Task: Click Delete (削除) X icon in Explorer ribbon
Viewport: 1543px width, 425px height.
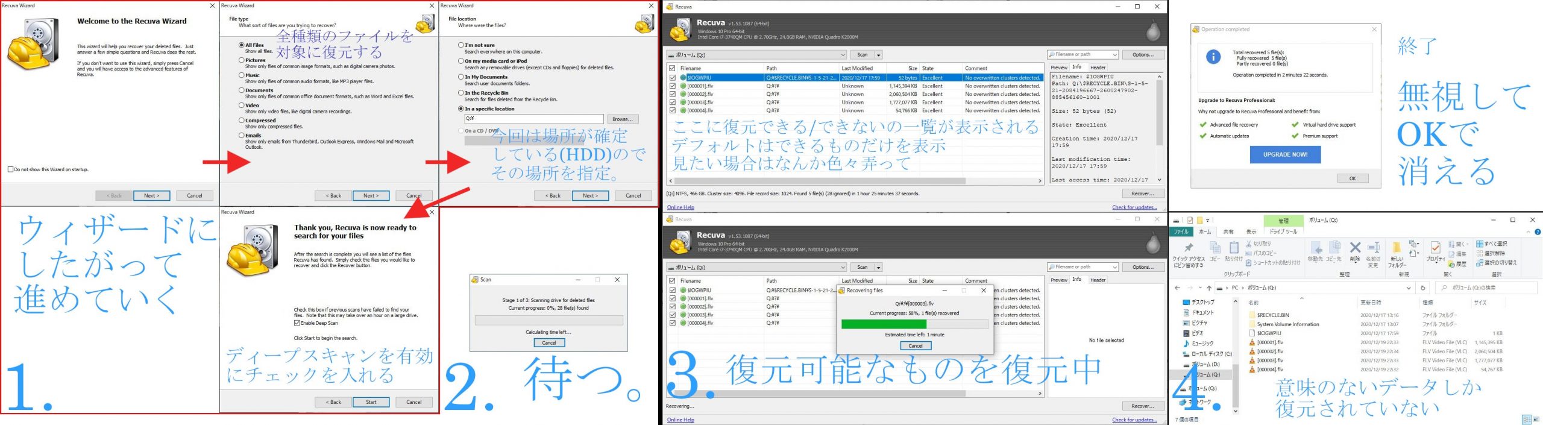Action: click(x=1355, y=247)
